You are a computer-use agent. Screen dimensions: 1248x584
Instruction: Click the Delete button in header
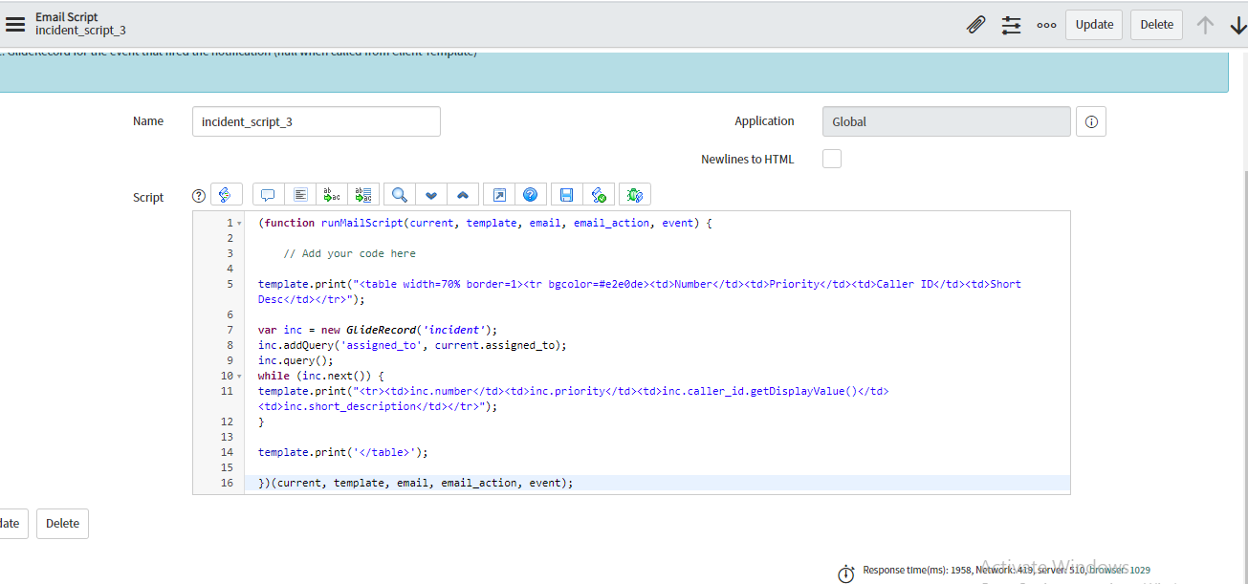[1156, 25]
